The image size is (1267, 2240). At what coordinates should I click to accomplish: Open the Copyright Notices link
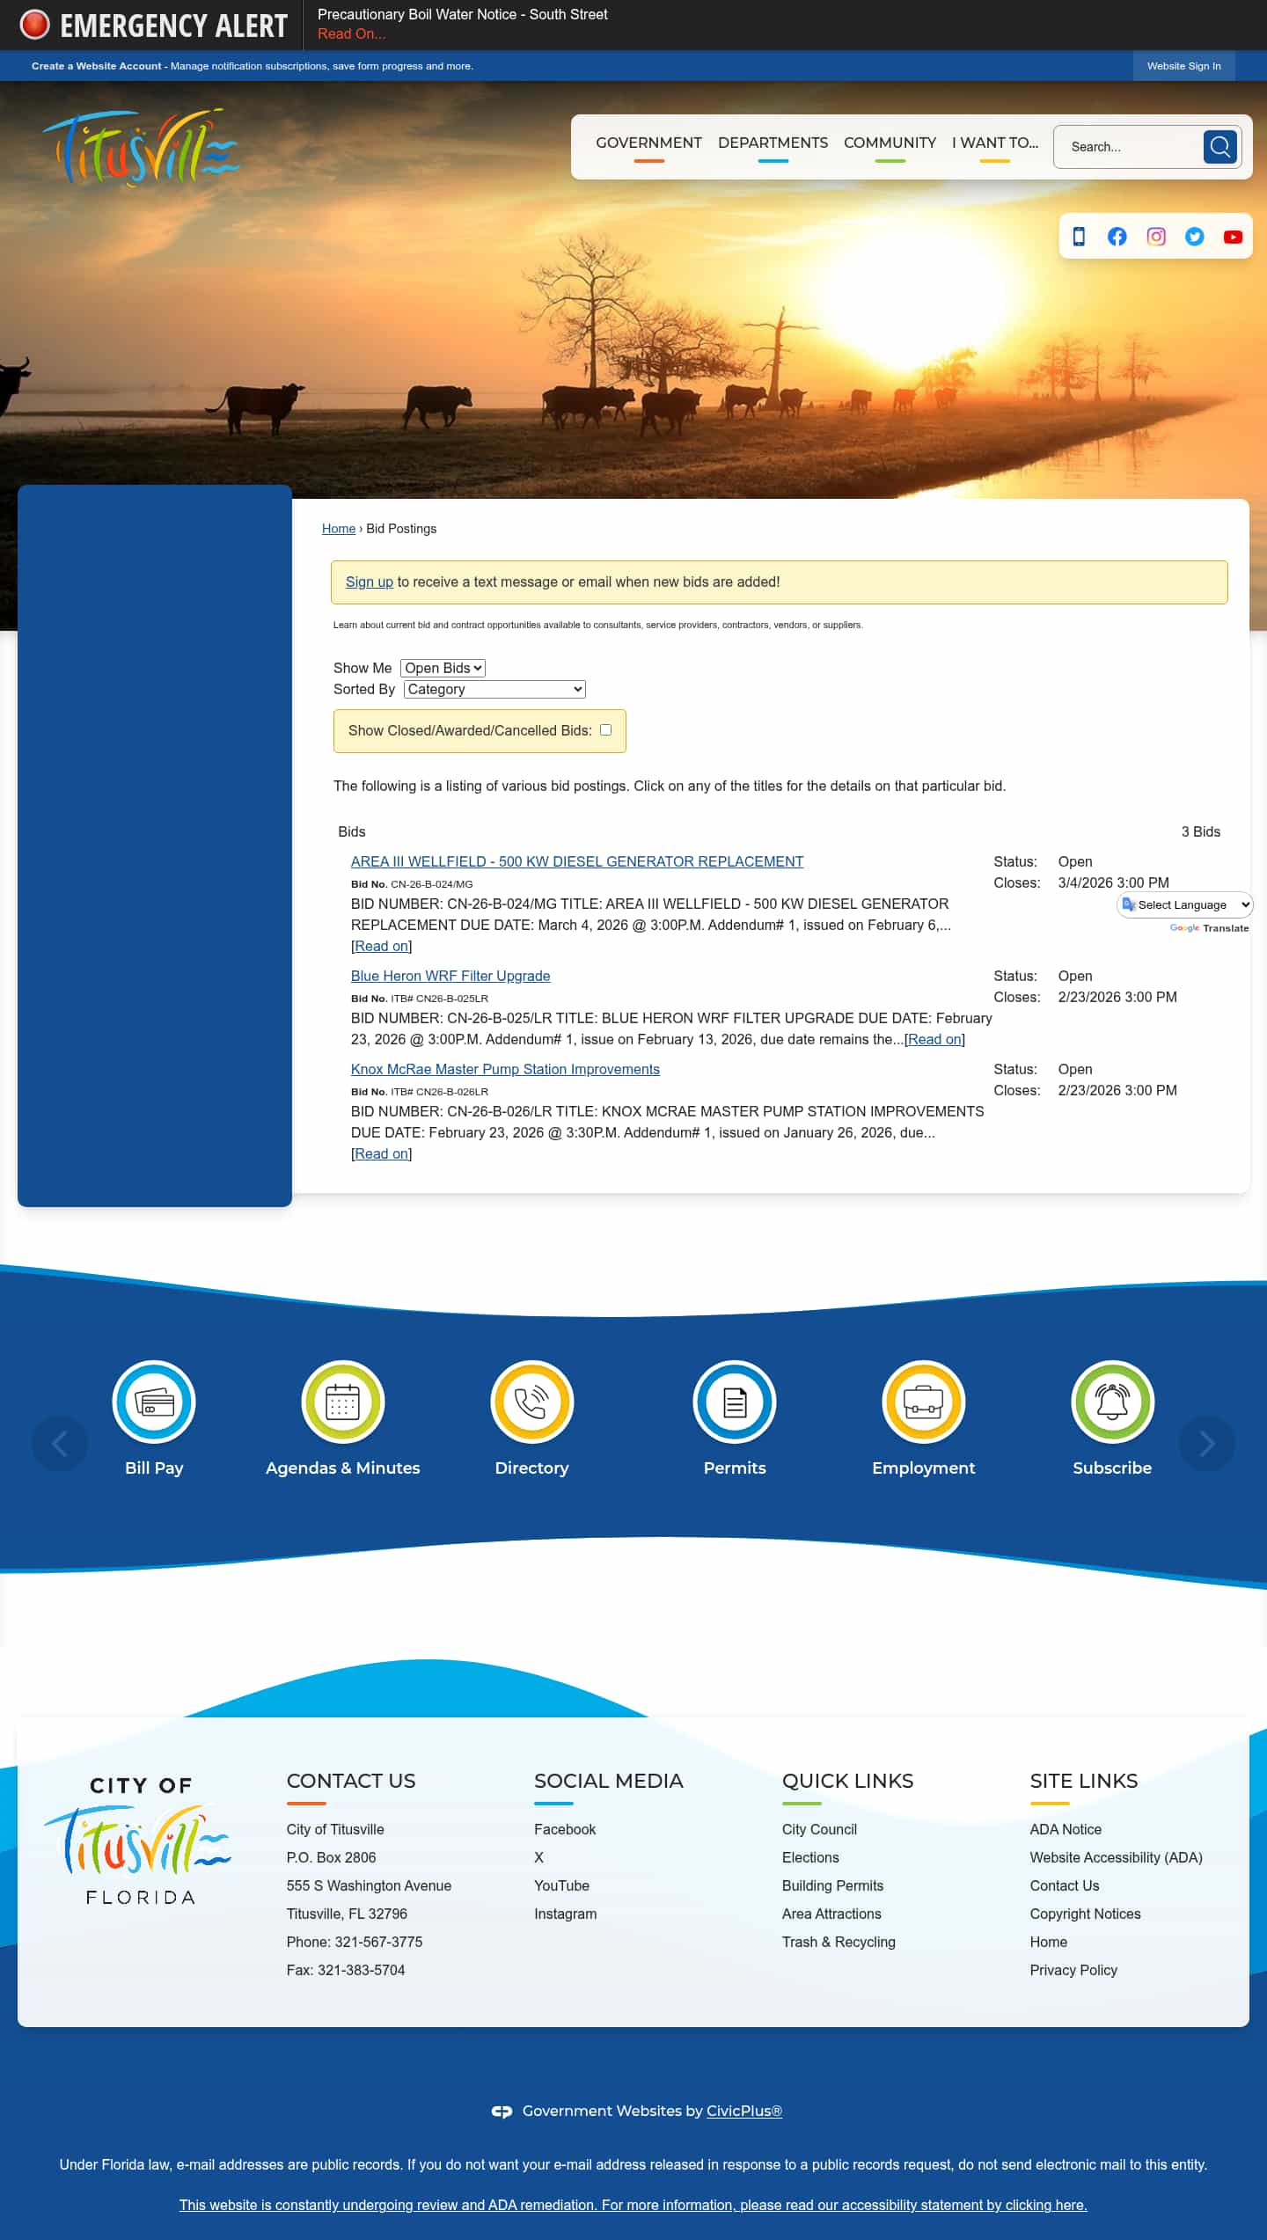click(x=1085, y=1914)
